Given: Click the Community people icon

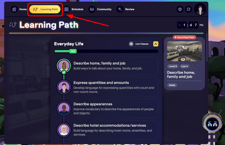Looking at the screenshot, I should click(x=92, y=9).
